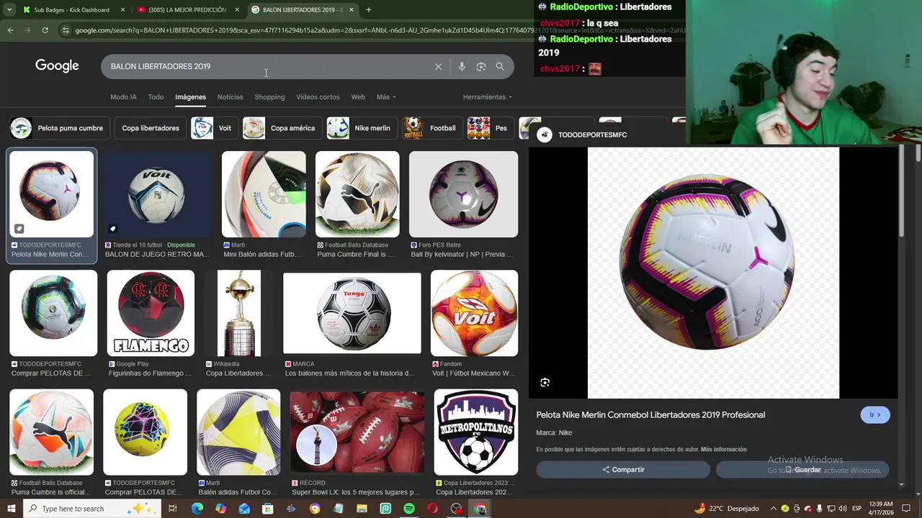Open Spotify from the taskbar
The image size is (922, 518).
coord(409,509)
